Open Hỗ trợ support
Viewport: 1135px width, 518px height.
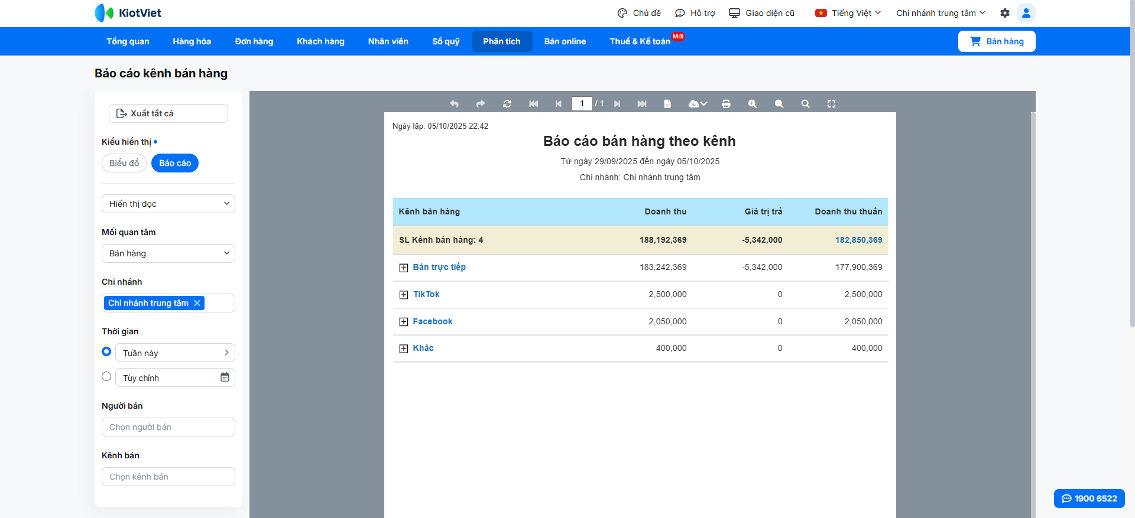click(695, 13)
